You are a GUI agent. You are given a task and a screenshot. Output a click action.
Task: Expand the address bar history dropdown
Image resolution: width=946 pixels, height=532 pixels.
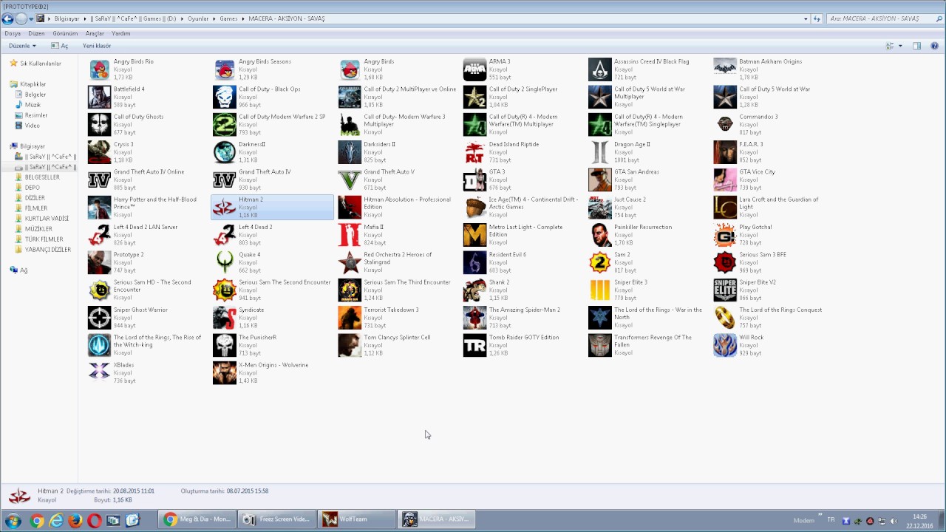click(806, 18)
